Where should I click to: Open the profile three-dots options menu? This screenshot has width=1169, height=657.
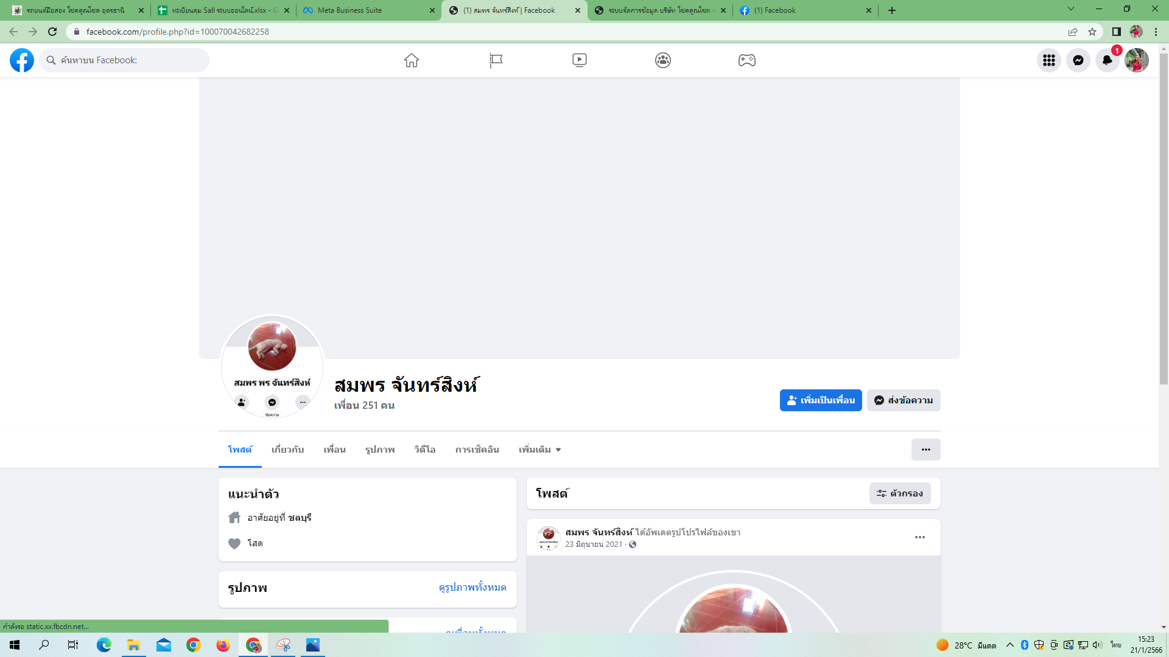(x=925, y=450)
